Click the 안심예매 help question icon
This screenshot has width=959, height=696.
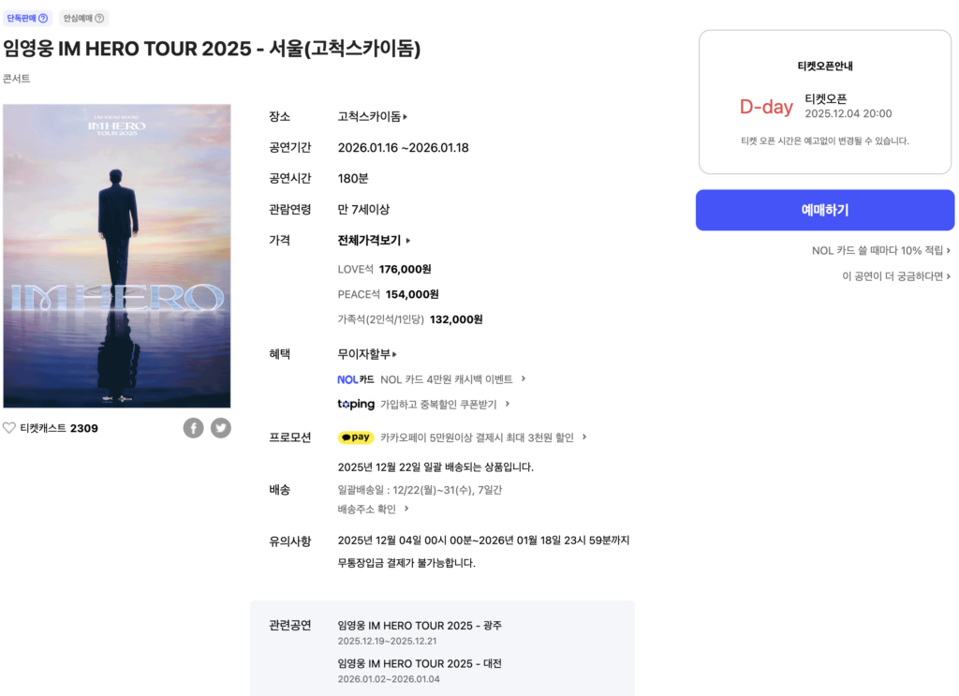99,19
